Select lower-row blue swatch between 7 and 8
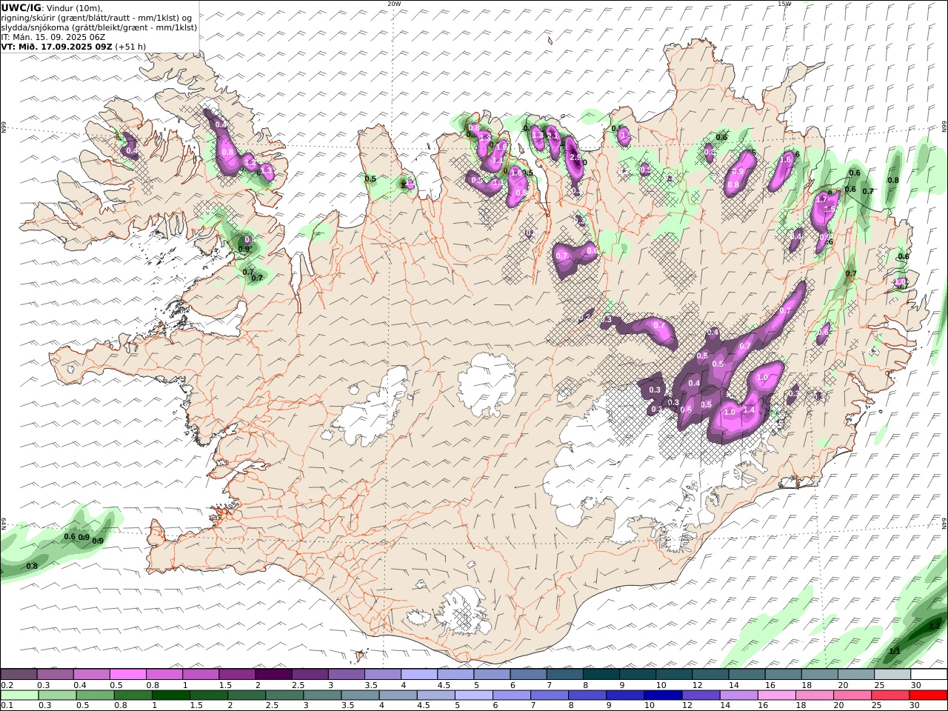This screenshot has height=711, width=948. tap(550, 695)
